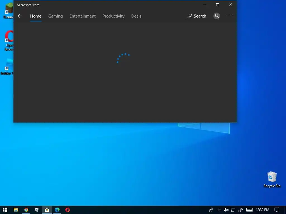Show hidden system tray icons
The height and width of the screenshot is (214, 286).
coord(220,210)
